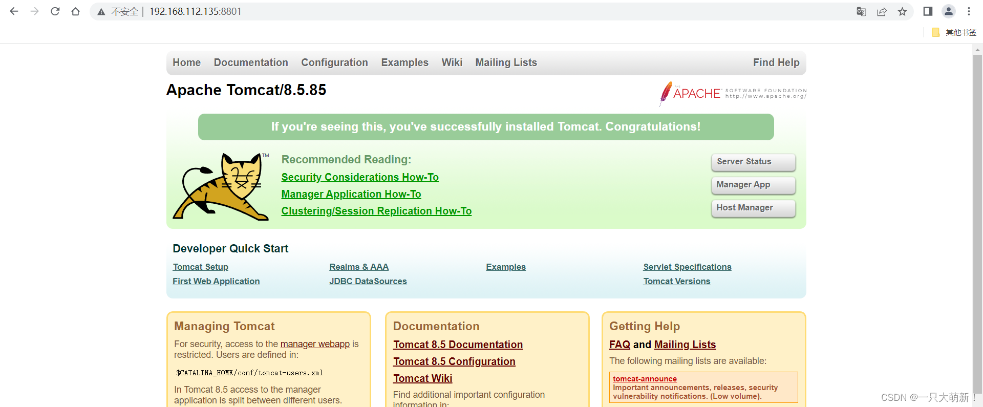Bookmark this page with the star icon
This screenshot has height=407, width=983.
click(902, 11)
